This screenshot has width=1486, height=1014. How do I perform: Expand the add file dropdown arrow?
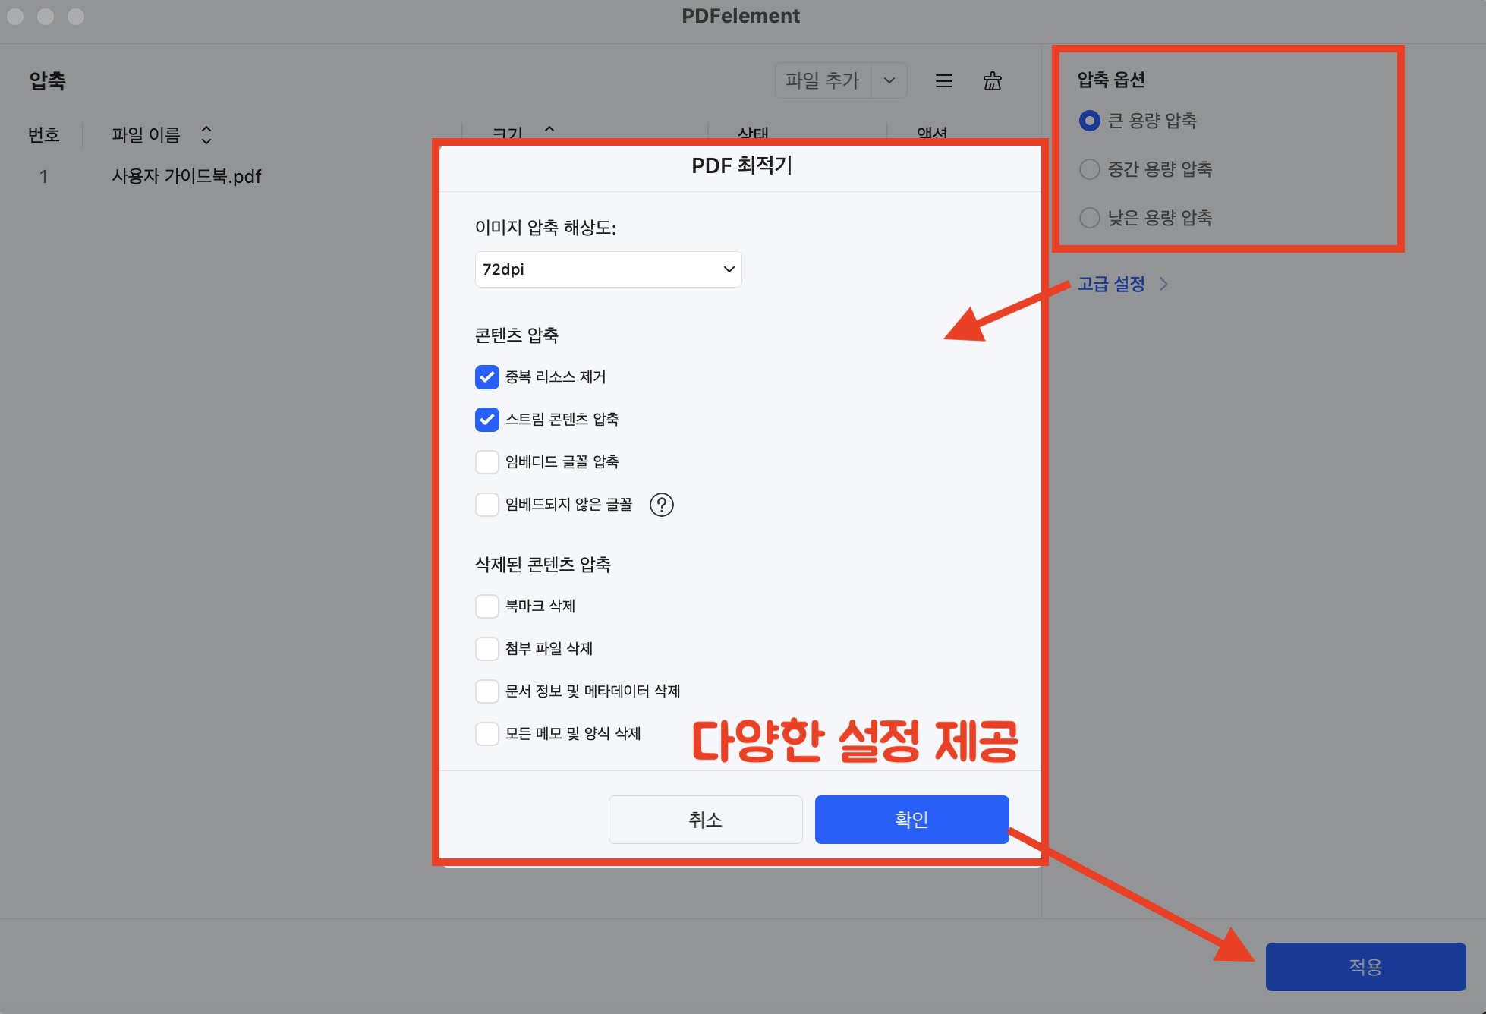pyautogui.click(x=889, y=80)
